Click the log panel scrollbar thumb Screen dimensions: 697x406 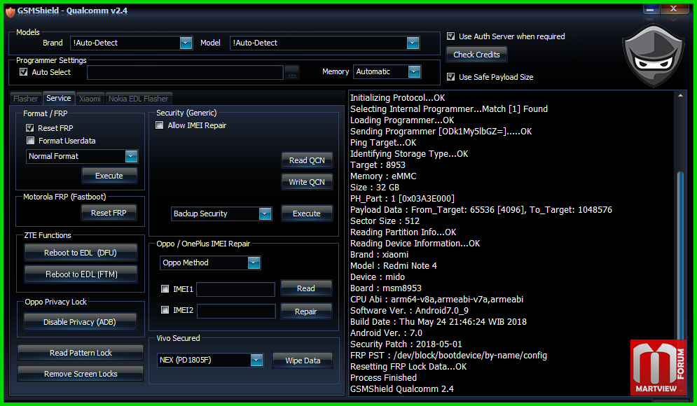pyautogui.click(x=680, y=258)
